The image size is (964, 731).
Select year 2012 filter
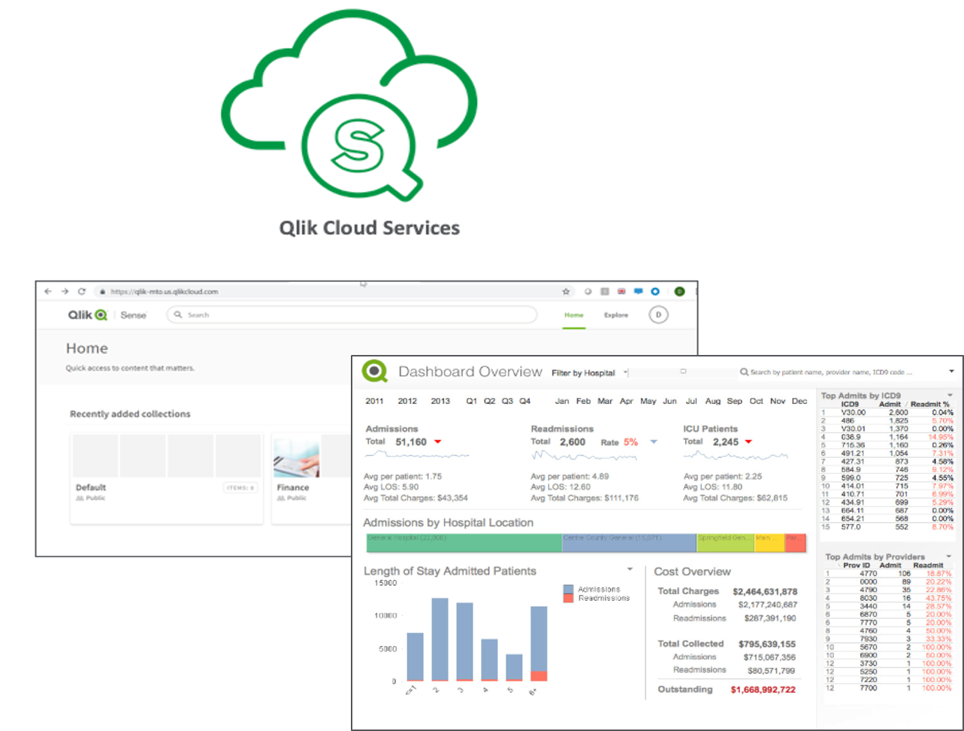pos(407,402)
